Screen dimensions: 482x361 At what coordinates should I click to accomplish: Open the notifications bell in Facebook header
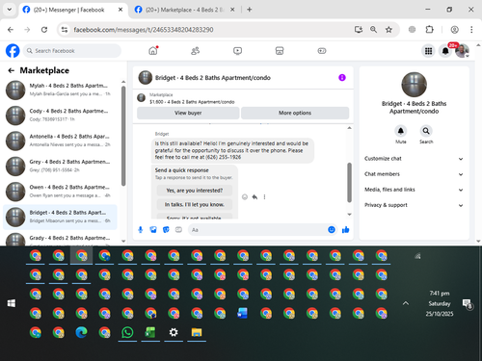tap(445, 51)
